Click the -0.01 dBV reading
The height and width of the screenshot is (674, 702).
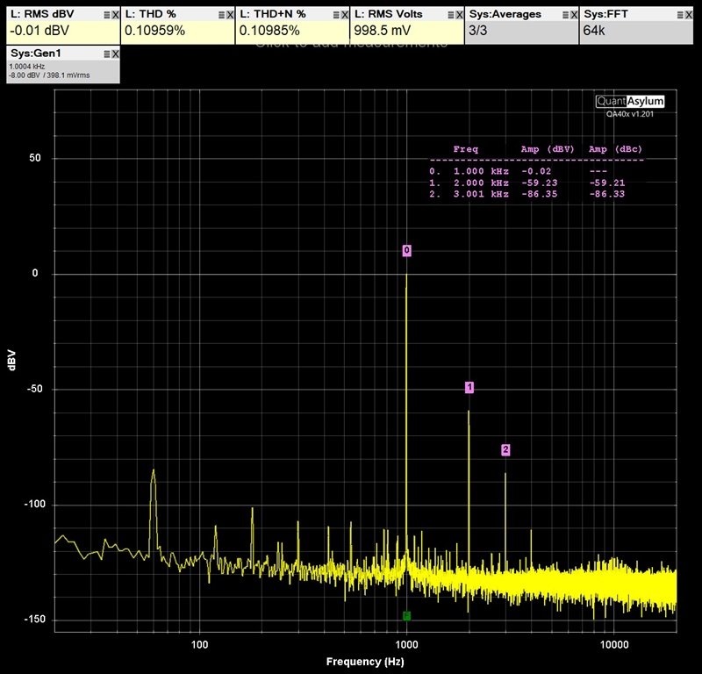click(x=39, y=31)
